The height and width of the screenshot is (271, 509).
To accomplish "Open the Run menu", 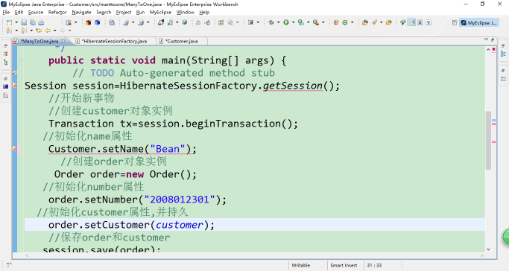I will coord(140,13).
